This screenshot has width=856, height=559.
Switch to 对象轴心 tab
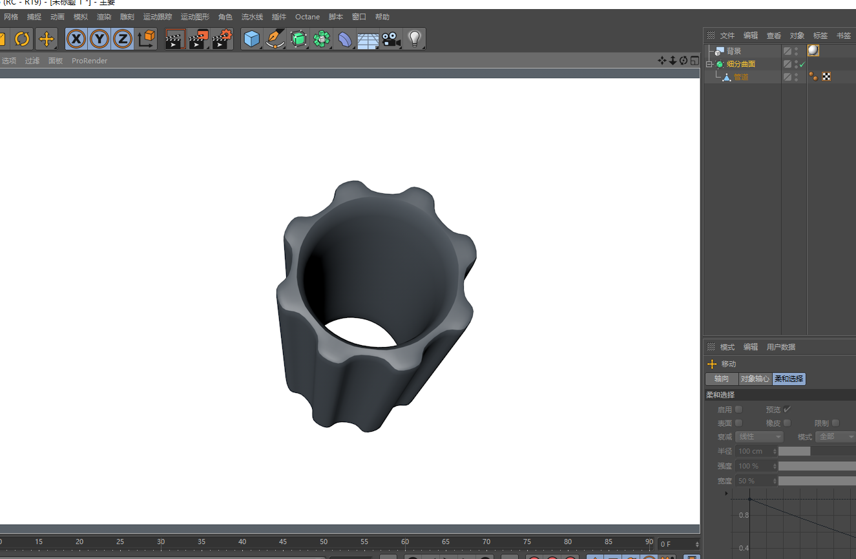(755, 379)
